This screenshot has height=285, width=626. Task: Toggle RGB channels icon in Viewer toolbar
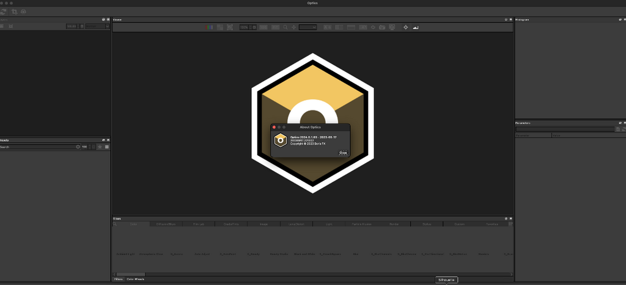[x=209, y=27]
